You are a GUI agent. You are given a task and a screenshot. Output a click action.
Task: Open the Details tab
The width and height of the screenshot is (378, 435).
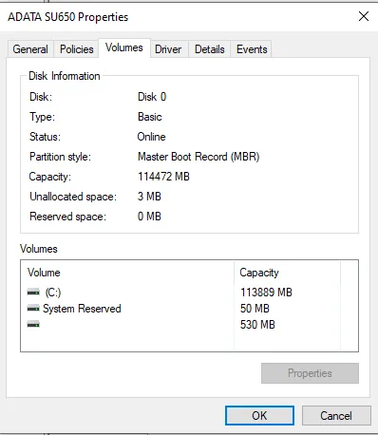click(210, 49)
